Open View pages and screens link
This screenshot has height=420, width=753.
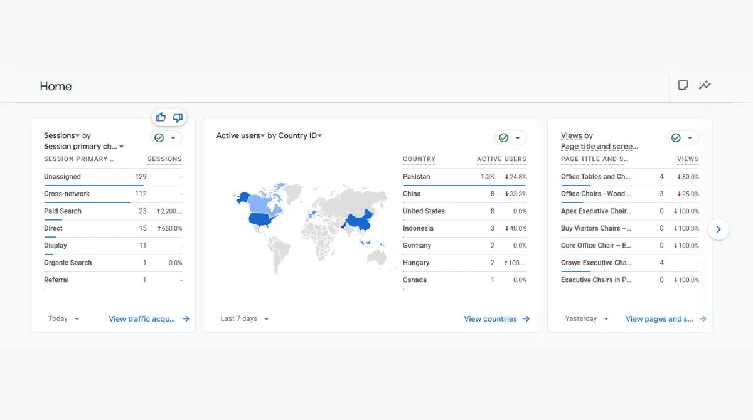[x=666, y=318]
